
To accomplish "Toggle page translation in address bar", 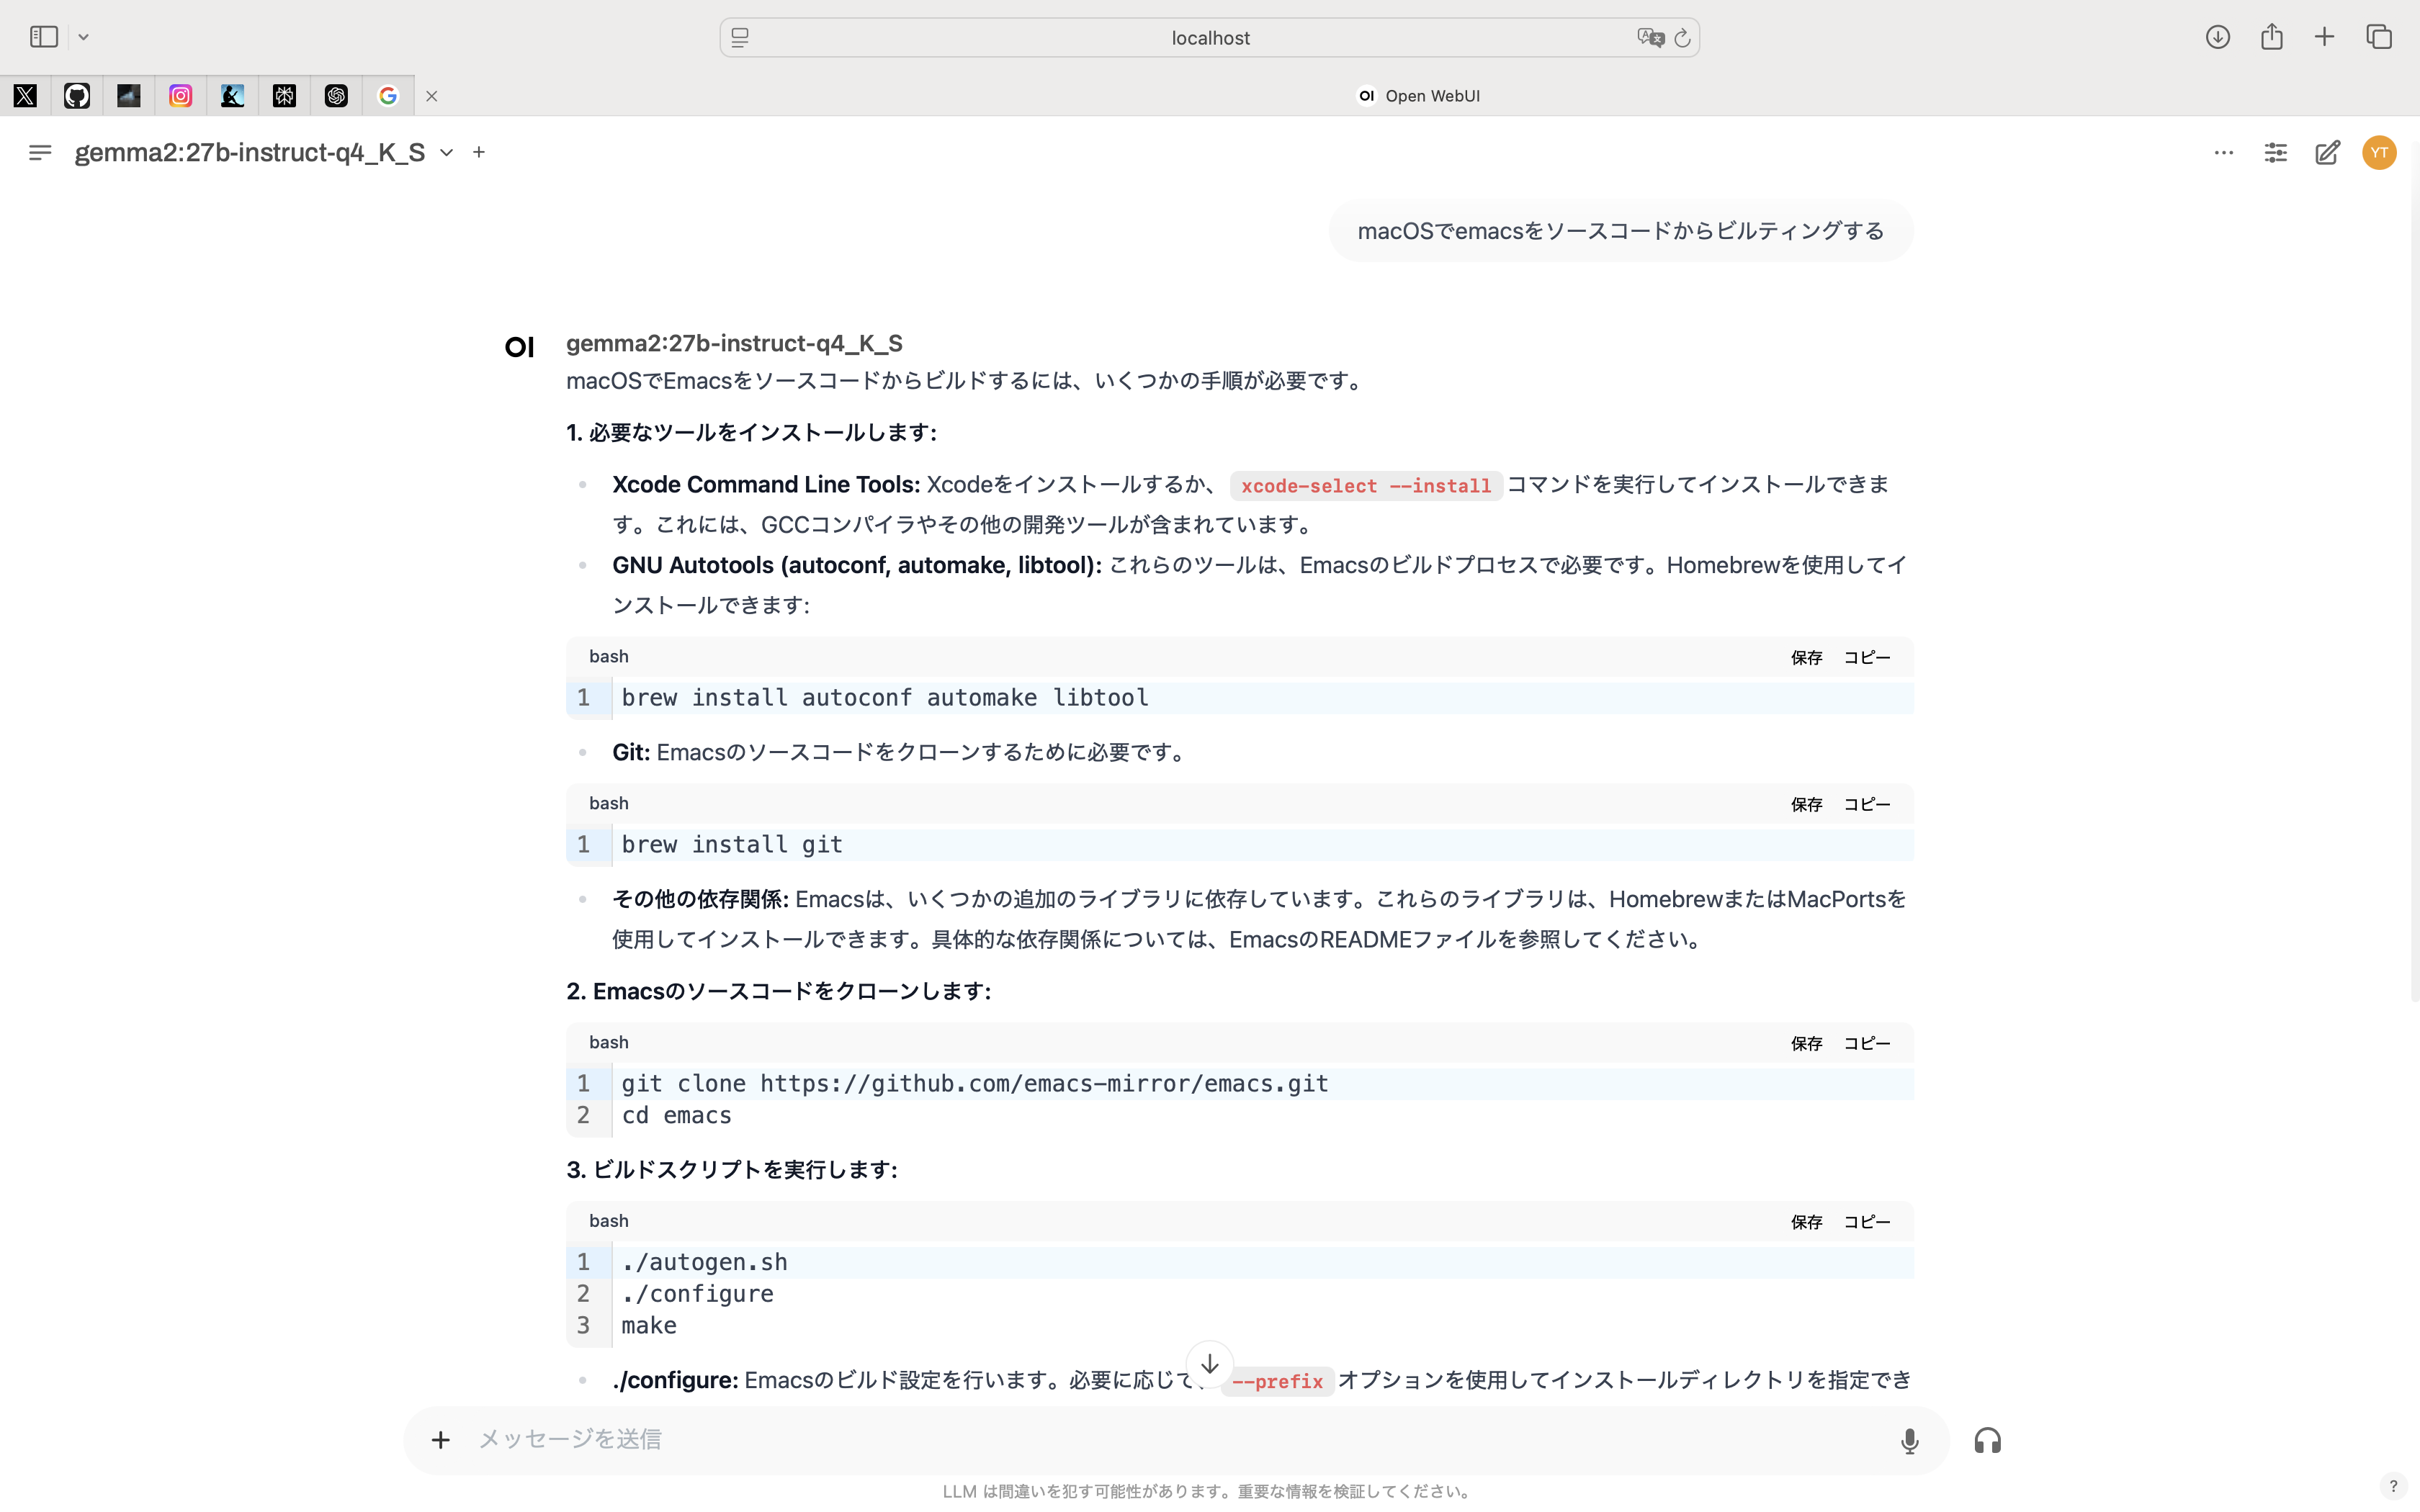I will click(1650, 37).
